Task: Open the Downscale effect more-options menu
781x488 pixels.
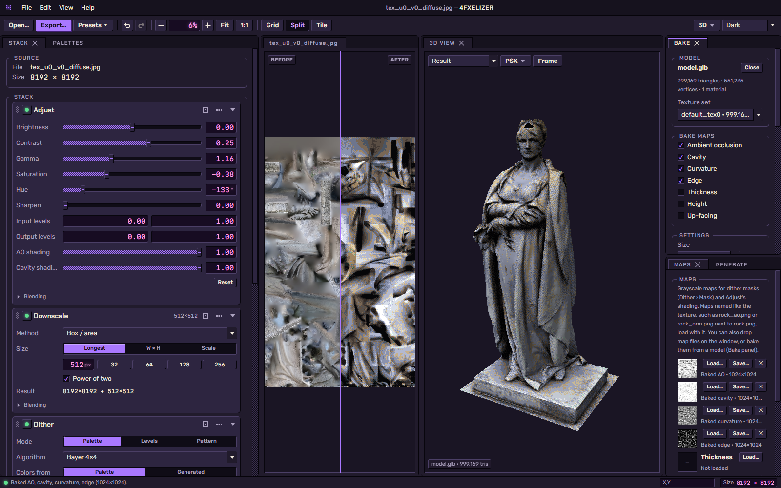Action: (219, 316)
